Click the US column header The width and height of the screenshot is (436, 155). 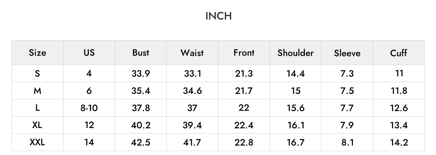tap(89, 53)
